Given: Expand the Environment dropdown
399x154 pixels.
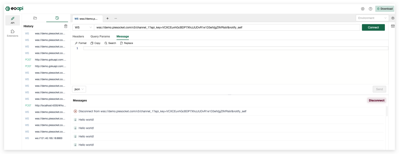Looking at the screenshot, I should click(372, 18).
